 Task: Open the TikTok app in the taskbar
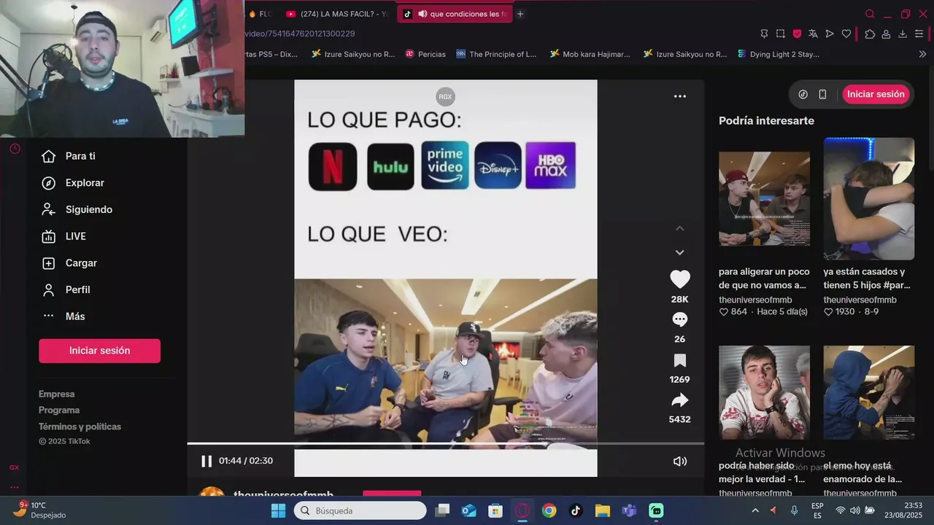(x=576, y=510)
